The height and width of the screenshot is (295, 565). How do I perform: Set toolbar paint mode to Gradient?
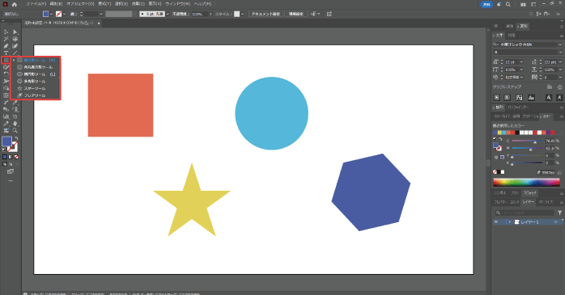(x=11, y=157)
